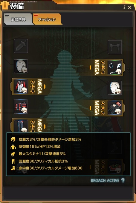Viewport: 136px width, 203px height.
Task: Select the white mask slot at right
Action: [x=115, y=88]
